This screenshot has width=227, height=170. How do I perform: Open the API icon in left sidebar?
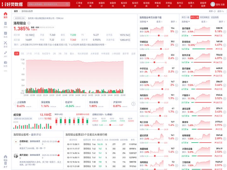(5, 54)
